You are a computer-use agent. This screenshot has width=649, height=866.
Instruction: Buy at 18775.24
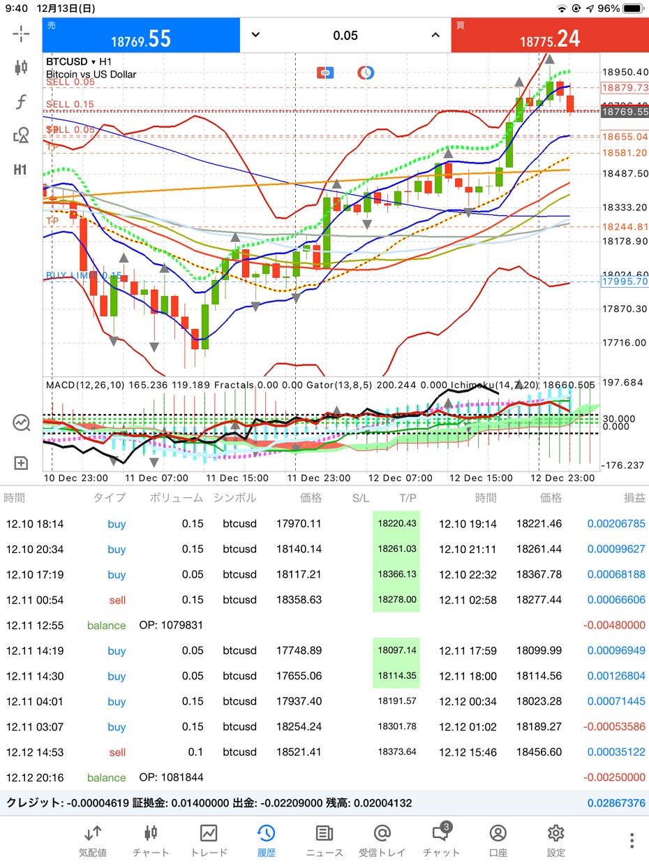(x=550, y=36)
